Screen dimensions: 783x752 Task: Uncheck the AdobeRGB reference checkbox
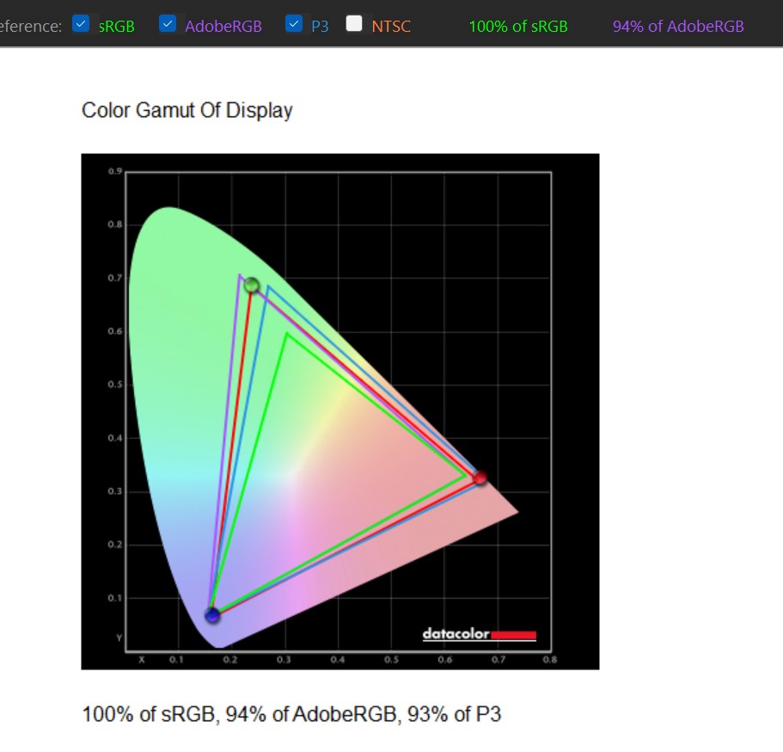[168, 24]
